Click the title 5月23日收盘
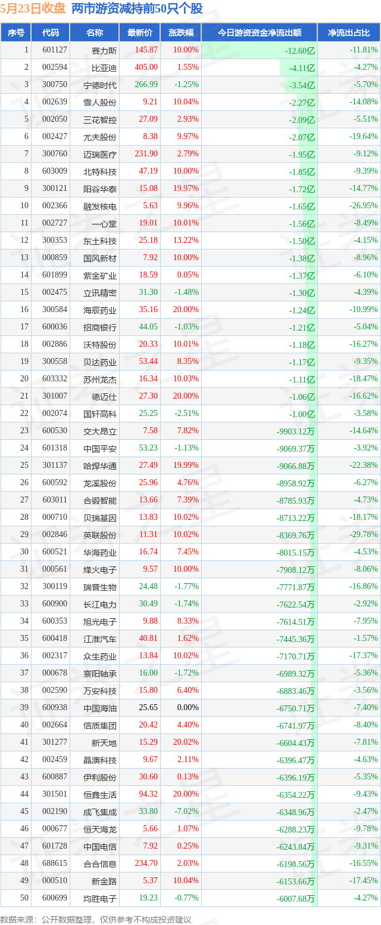381x925 pixels. pos(33,8)
